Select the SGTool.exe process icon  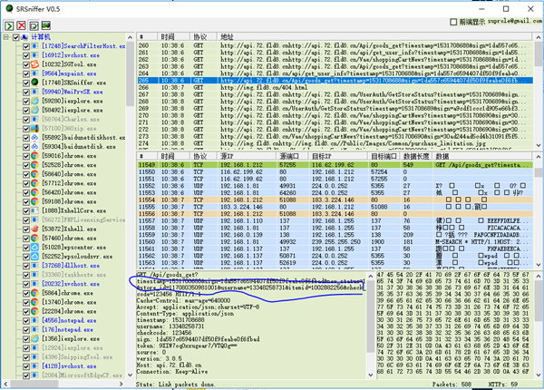coord(36,64)
